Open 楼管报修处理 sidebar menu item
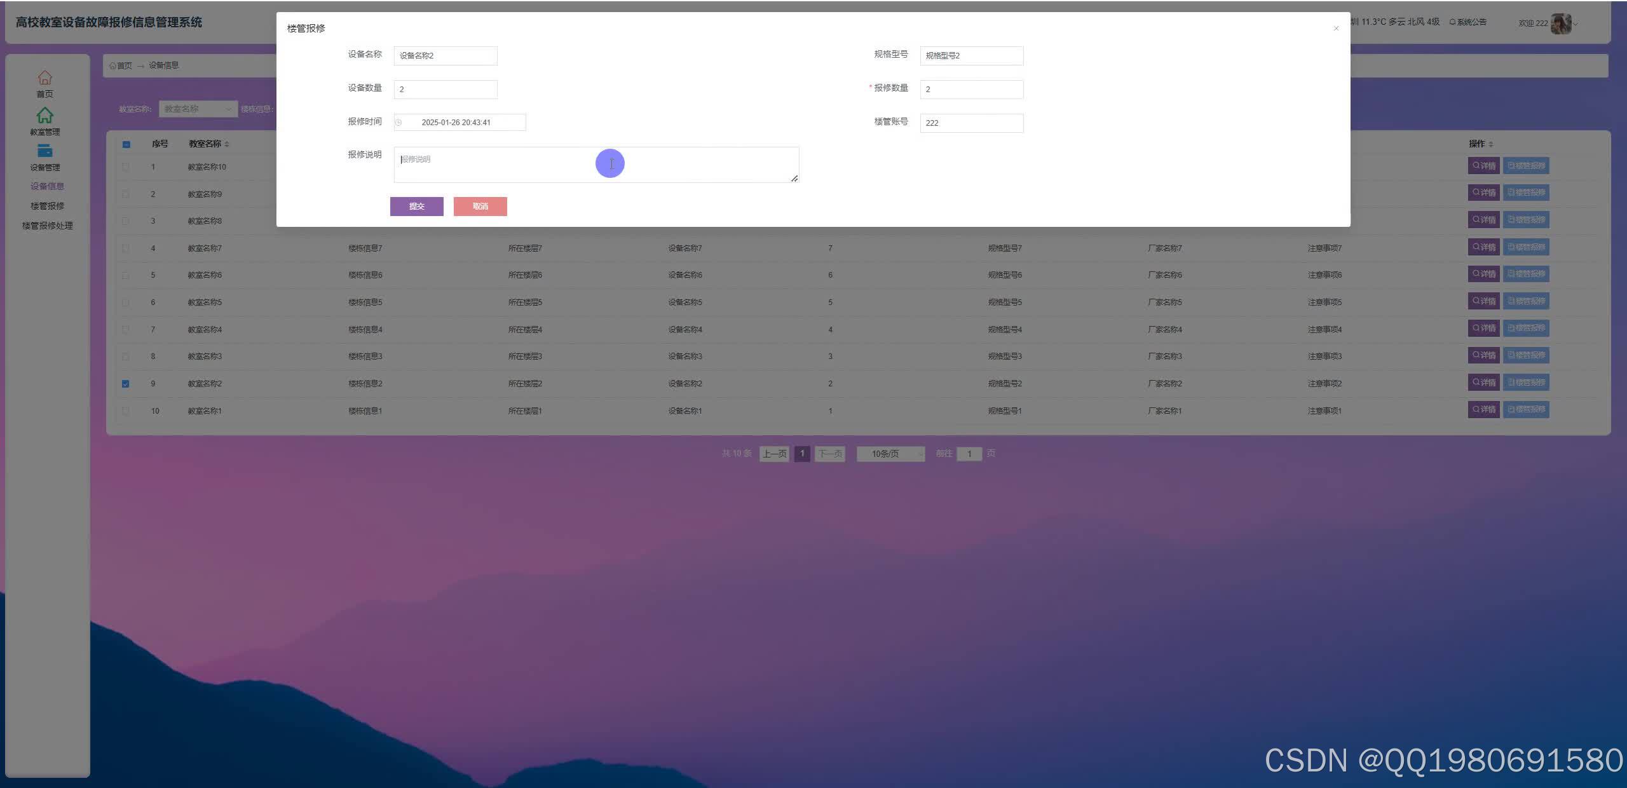Screen dimensions: 1627x788 click(x=47, y=226)
